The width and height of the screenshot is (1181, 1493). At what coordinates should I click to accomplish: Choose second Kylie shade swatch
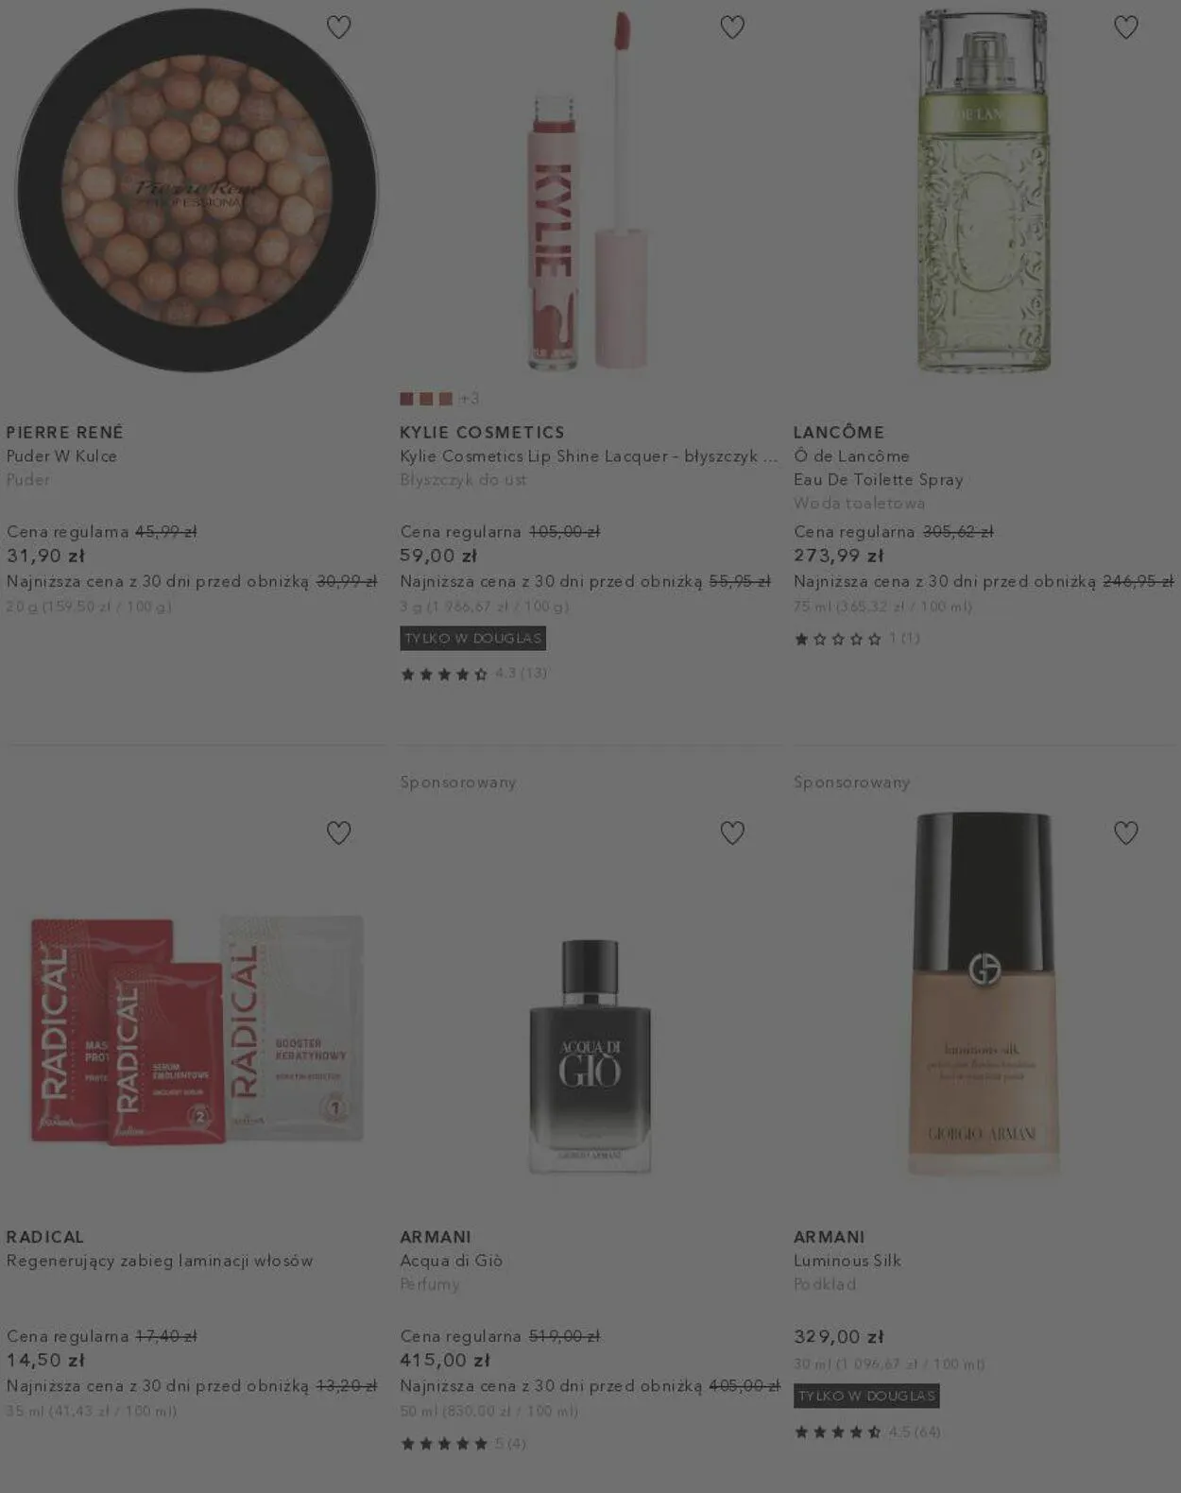pos(426,399)
